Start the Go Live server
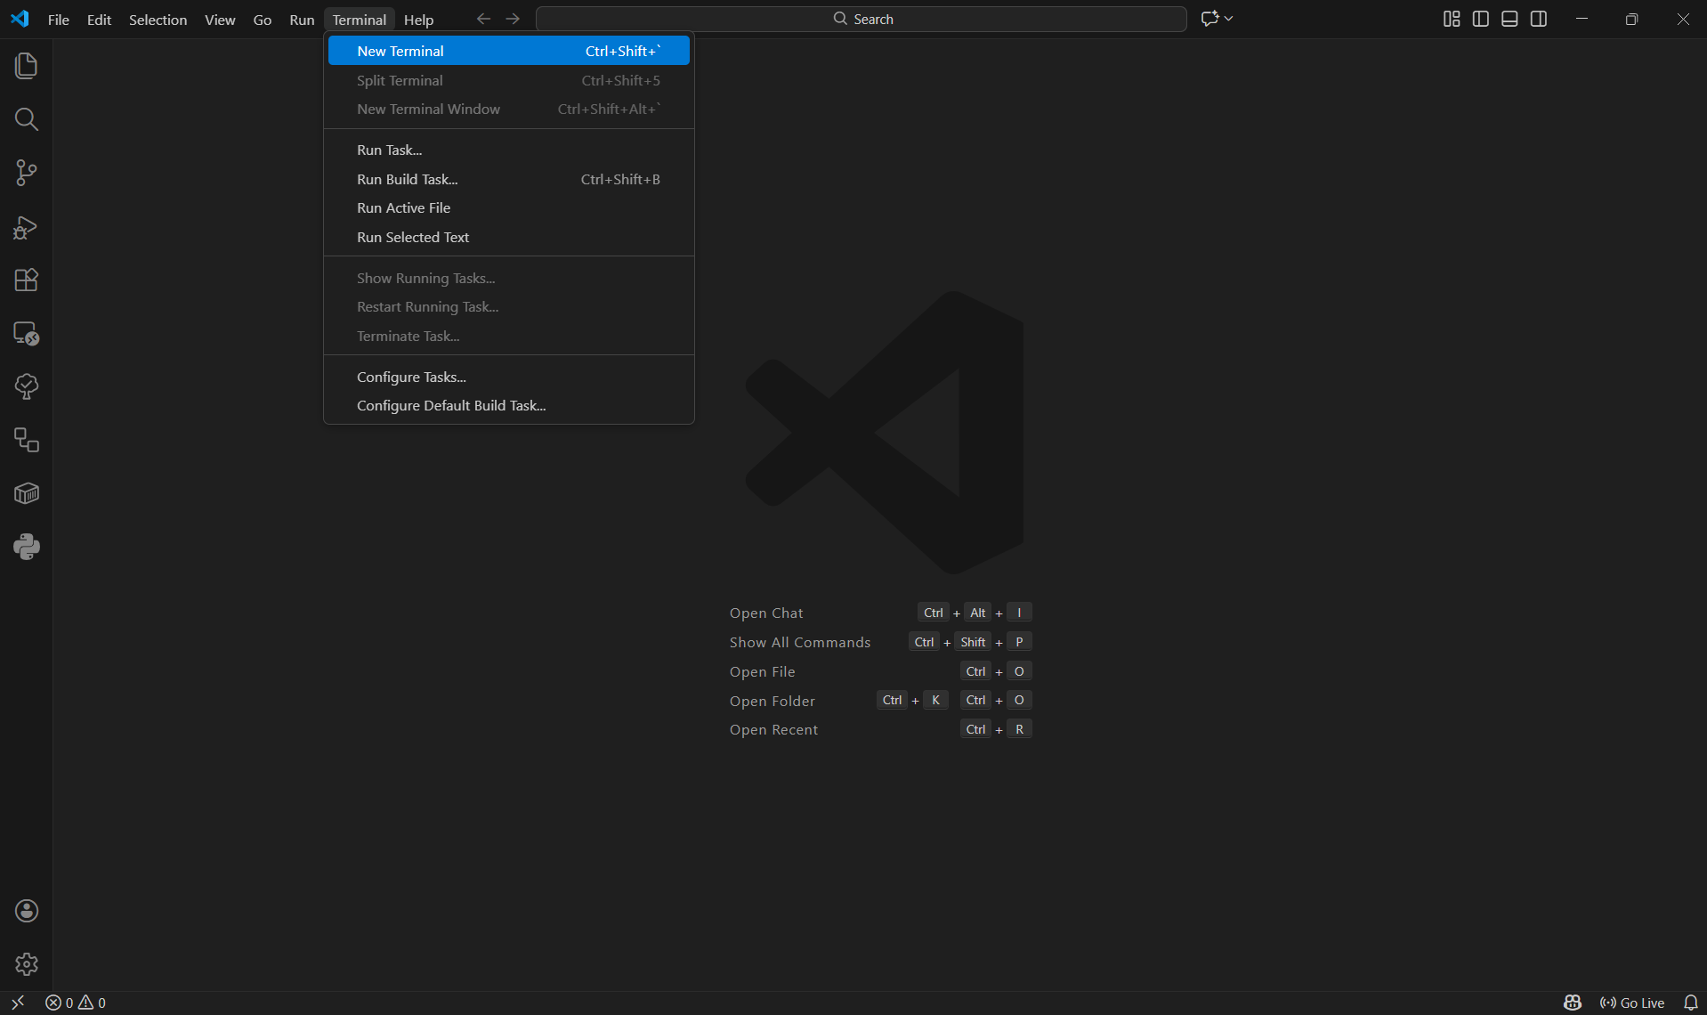Screen dimensions: 1707x1015 tap(1634, 1002)
